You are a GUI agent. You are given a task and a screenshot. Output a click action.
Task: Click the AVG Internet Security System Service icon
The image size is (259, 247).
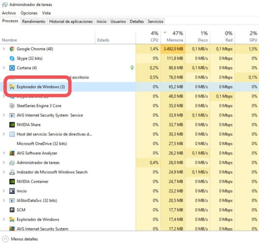coord(12,115)
